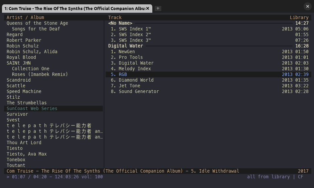Select track SWS Index 2
The width and height of the screenshot is (314, 188).
point(208,34)
